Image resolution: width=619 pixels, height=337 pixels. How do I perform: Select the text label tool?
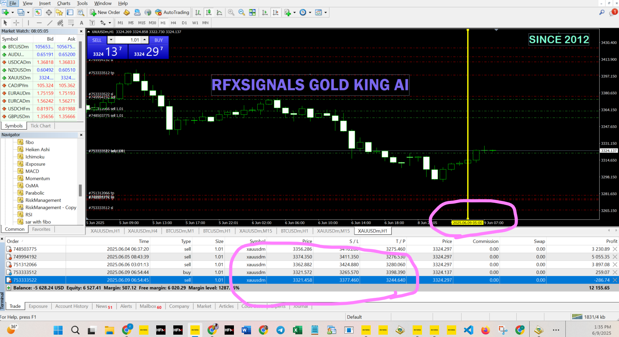tap(92, 23)
